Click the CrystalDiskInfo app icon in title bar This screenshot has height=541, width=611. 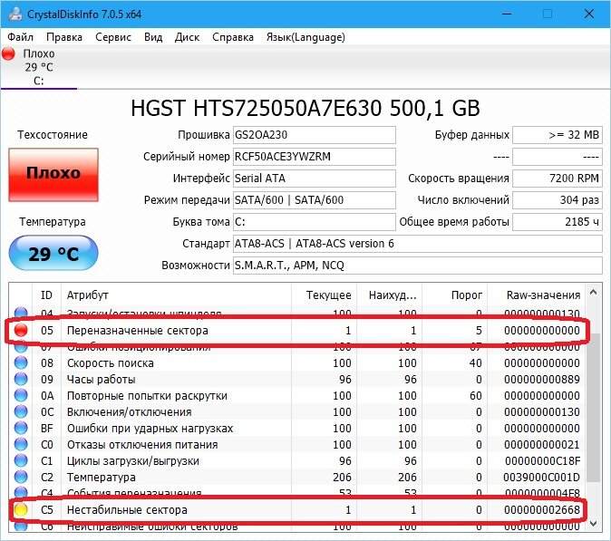15,14
